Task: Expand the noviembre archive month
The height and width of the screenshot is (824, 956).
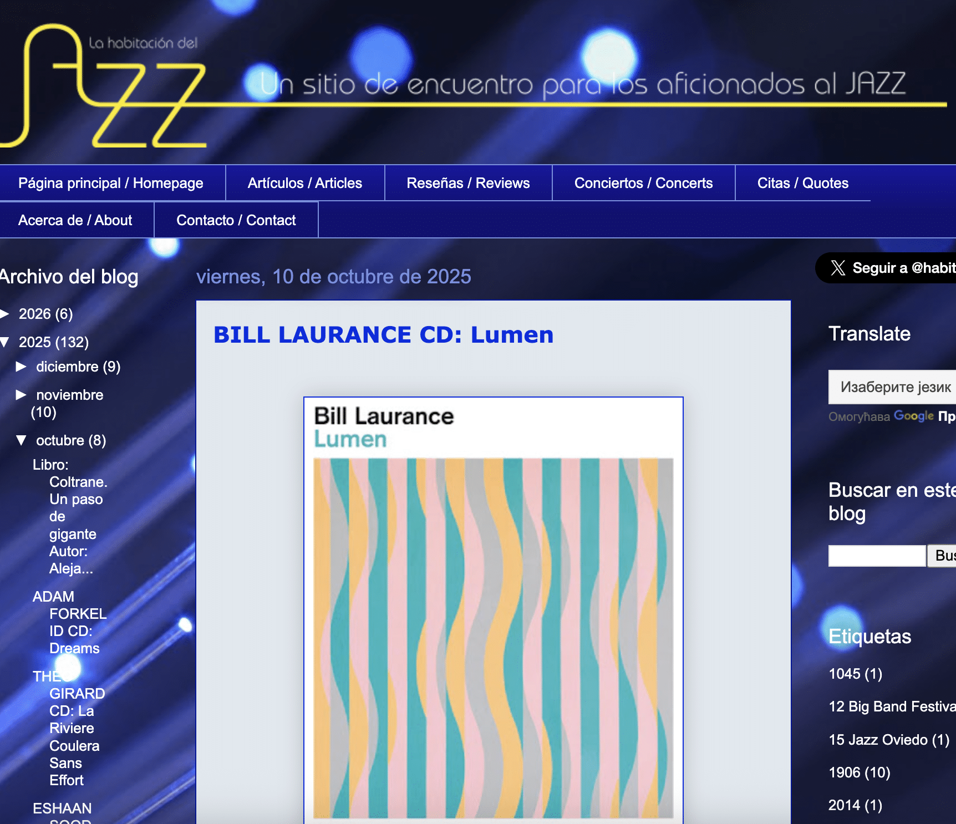Action: tap(21, 395)
